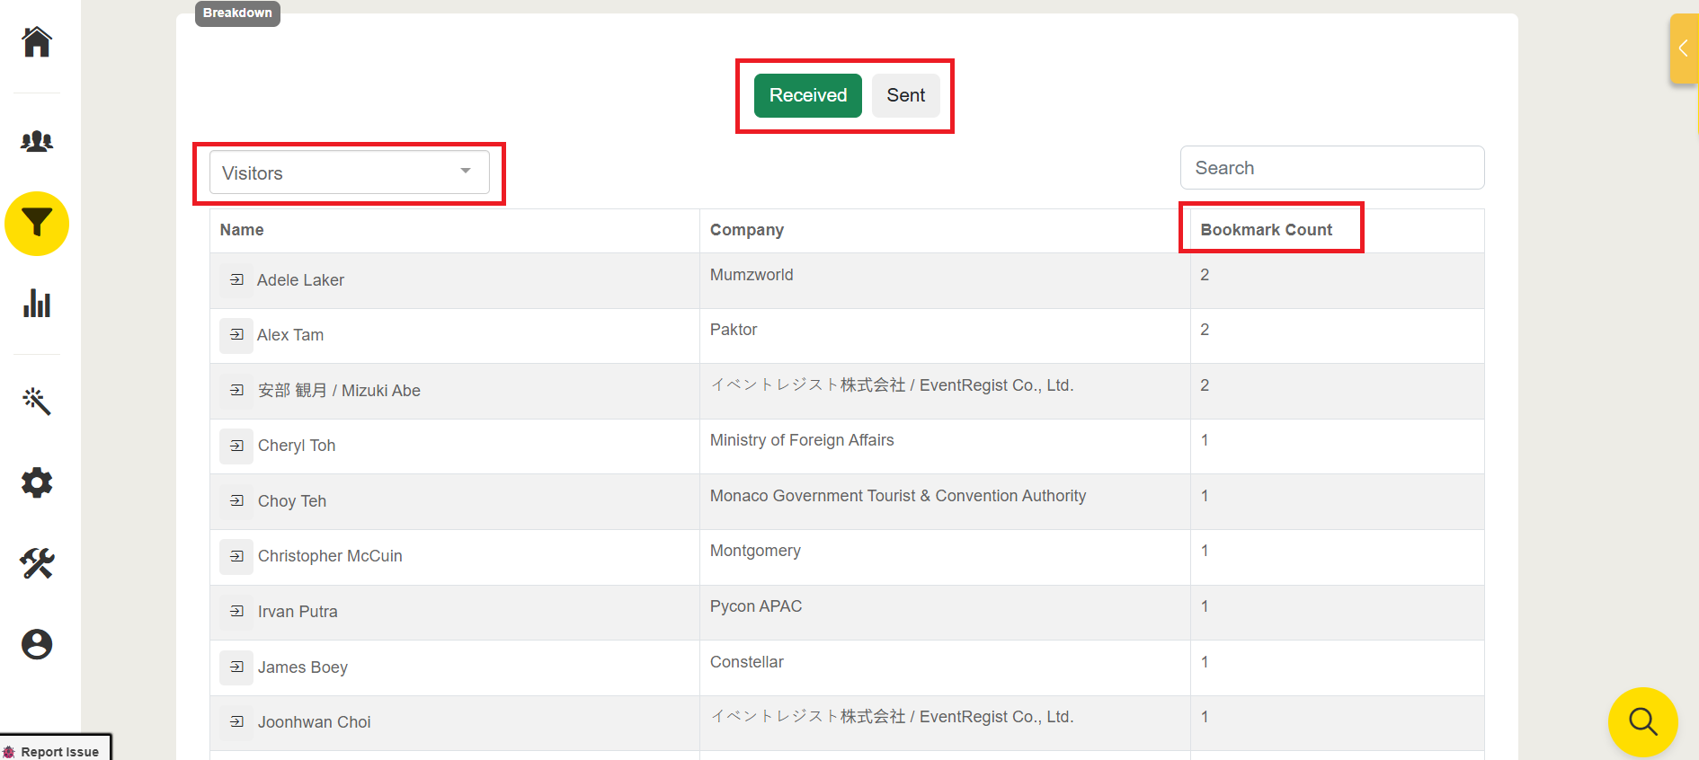The width and height of the screenshot is (1699, 760).
Task: Open the bar chart analytics icon
Action: [37, 304]
